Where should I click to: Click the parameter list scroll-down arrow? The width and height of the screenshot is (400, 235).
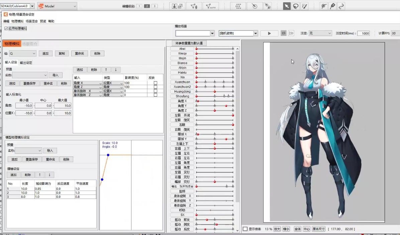(x=237, y=230)
